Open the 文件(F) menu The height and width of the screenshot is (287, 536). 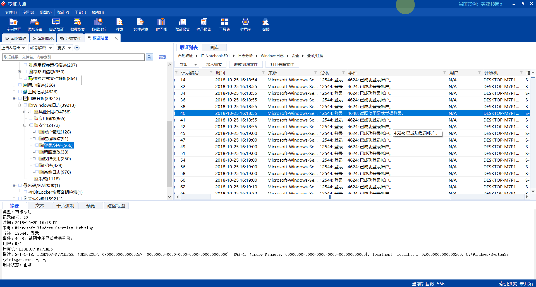(11, 12)
